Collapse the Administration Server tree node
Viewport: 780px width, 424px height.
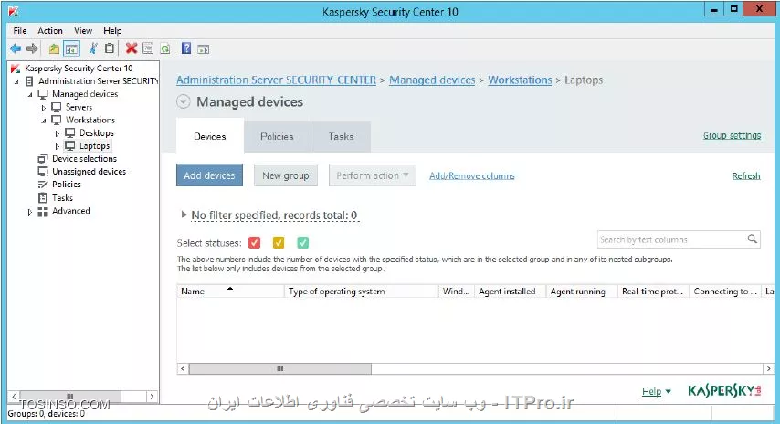(x=16, y=81)
